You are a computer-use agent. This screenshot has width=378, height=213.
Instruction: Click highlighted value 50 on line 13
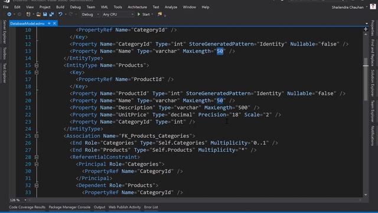click(x=220, y=51)
